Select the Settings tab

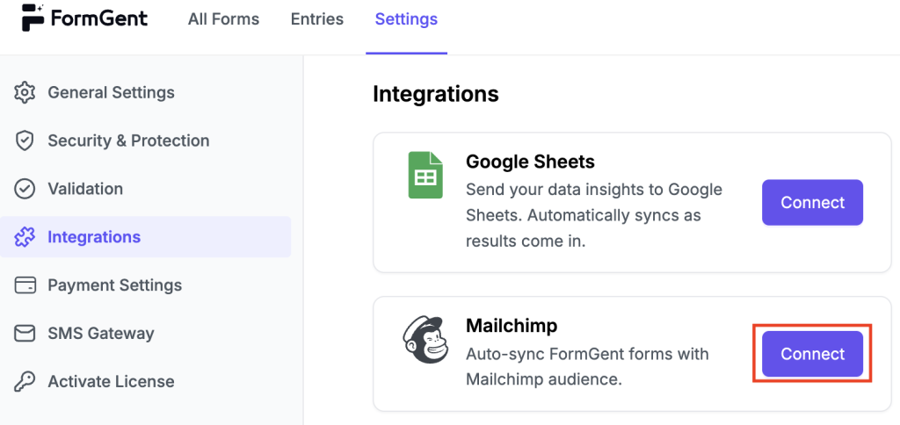point(406,19)
